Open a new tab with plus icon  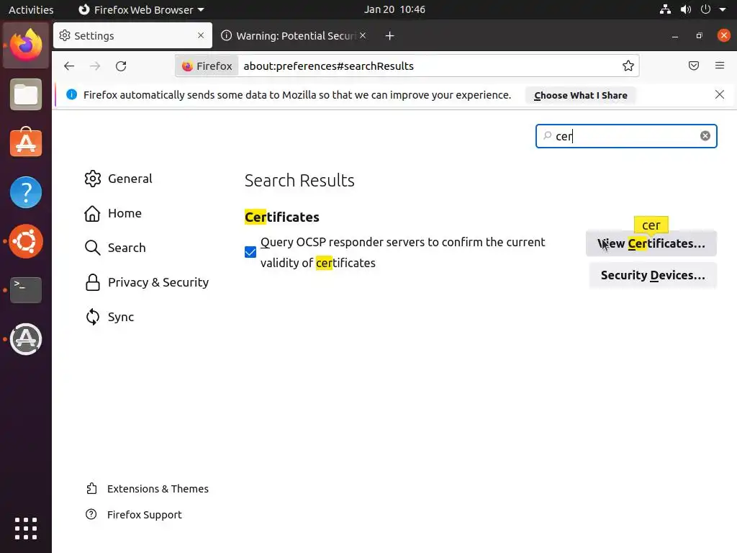point(389,36)
